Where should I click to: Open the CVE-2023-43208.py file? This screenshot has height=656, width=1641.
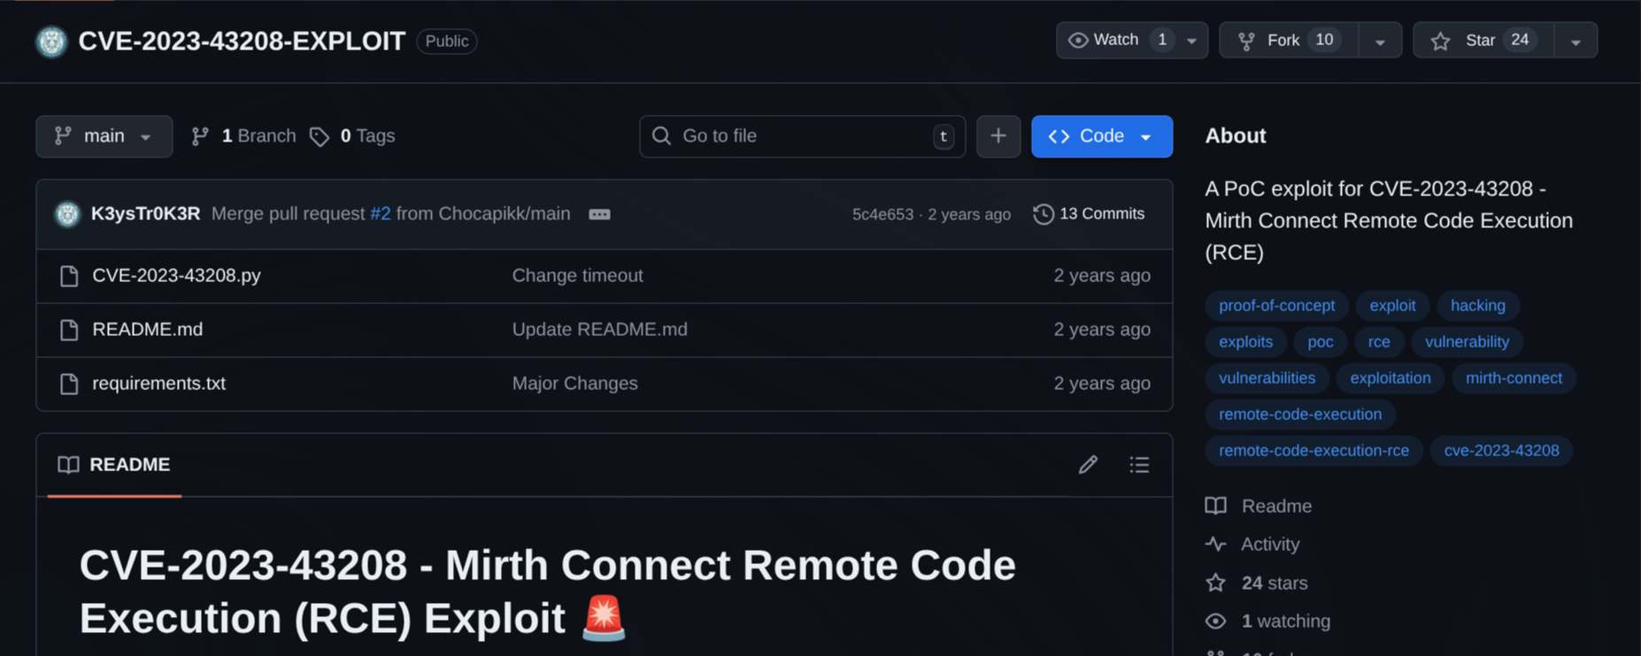point(176,276)
